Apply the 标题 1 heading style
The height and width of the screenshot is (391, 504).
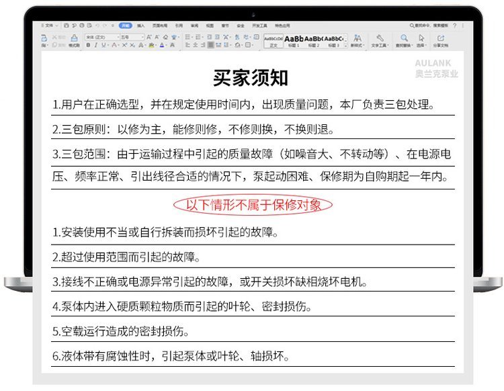(x=293, y=40)
